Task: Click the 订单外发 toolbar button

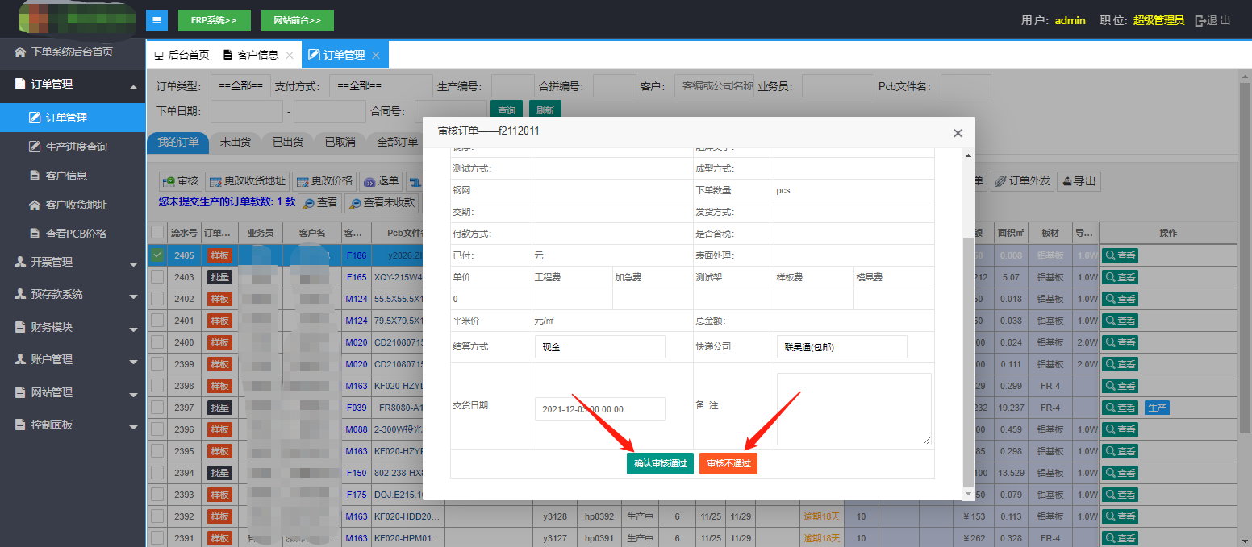Action: 1022,181
